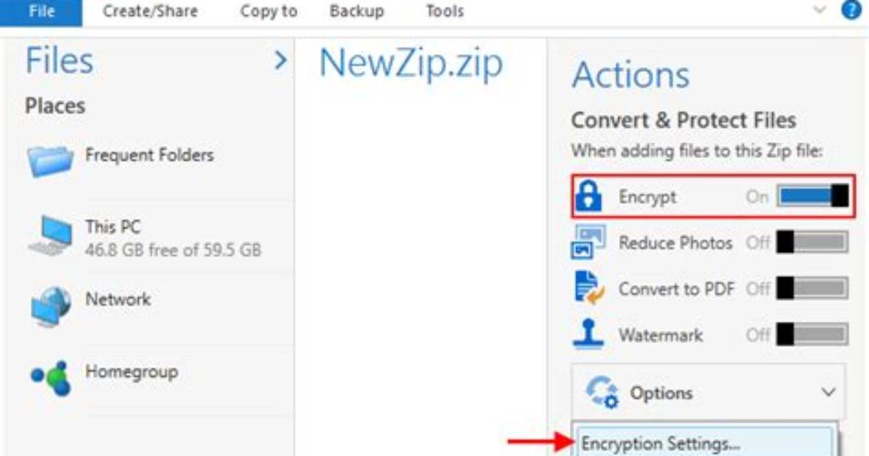This screenshot has width=869, height=456.
Task: Collapse the ribbon with the top-right chevron
Action: (819, 10)
